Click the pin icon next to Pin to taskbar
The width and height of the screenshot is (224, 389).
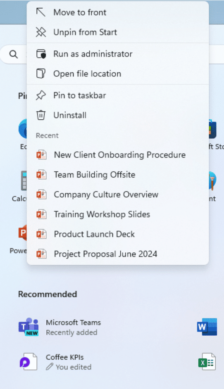41,95
